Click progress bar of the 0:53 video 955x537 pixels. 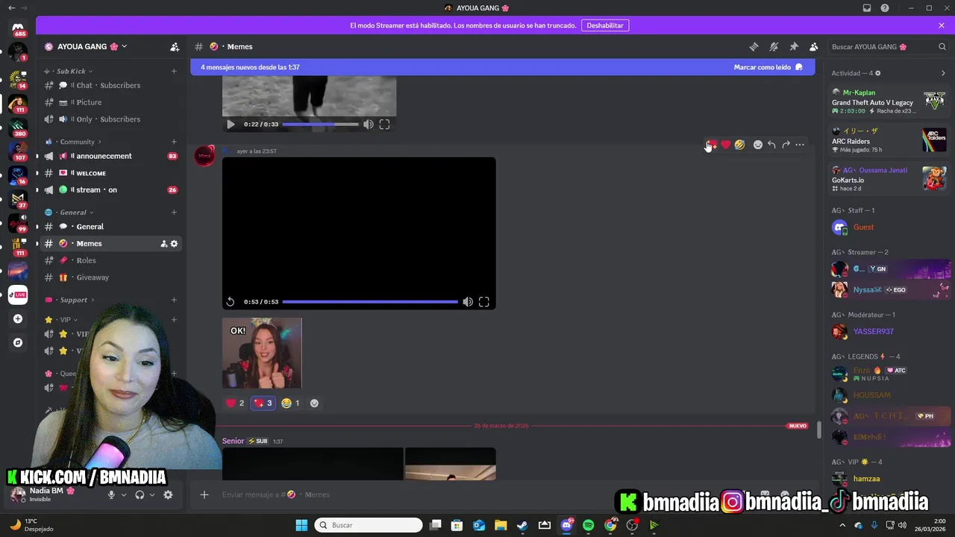[x=370, y=302]
